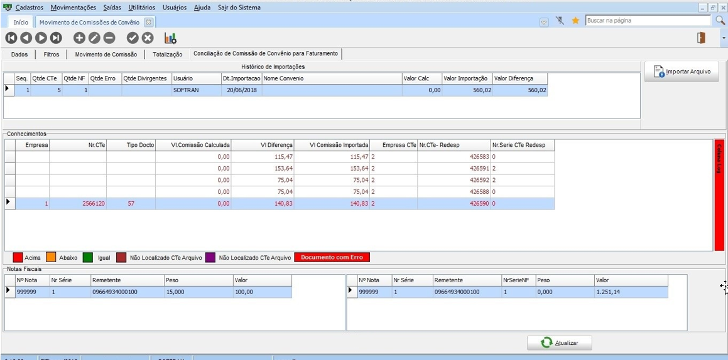Click the exit door icon
Screen dimensions: 728x360
click(x=701, y=38)
